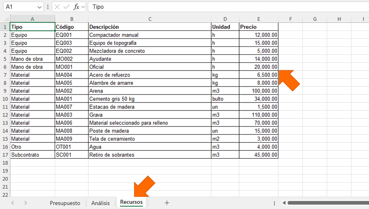Select column A header
The image size is (369, 209).
(32, 19)
